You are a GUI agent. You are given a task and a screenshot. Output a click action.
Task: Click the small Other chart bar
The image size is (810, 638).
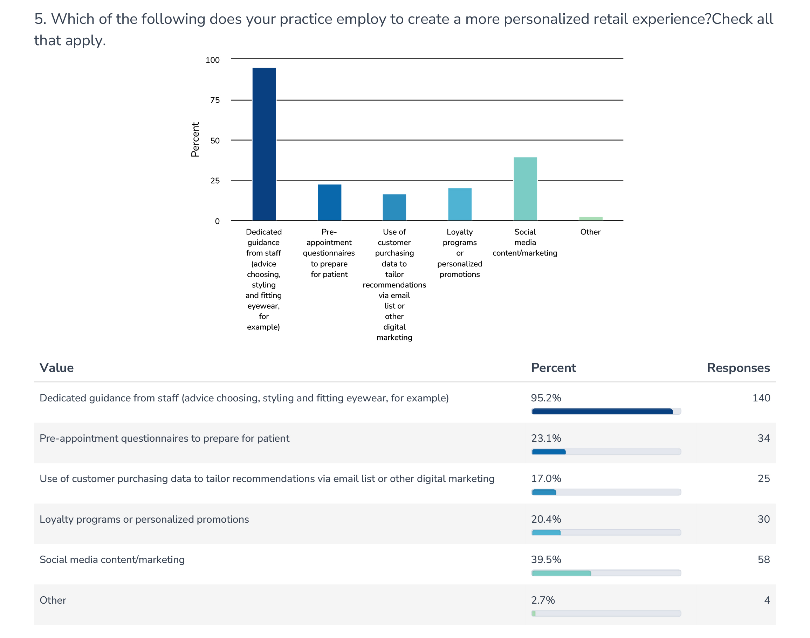[591, 218]
